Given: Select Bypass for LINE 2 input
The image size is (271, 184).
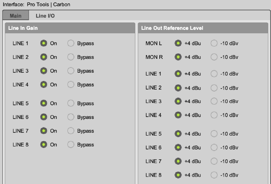Looking at the screenshot, I should (x=71, y=57).
